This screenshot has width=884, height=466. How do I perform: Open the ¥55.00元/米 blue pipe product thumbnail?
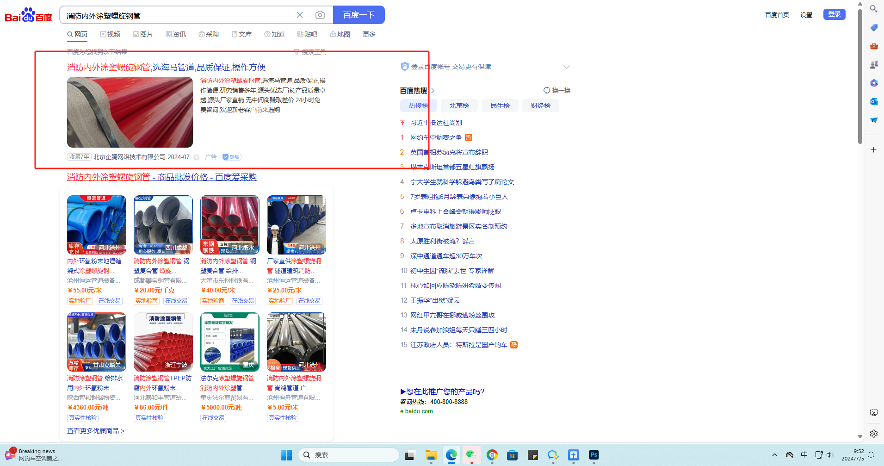point(97,225)
